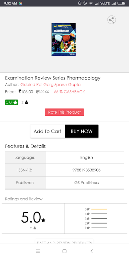Select the 5-star rating bar
Image resolution: width=129 pixels, height=259 pixels.
pyautogui.click(x=99, y=209)
